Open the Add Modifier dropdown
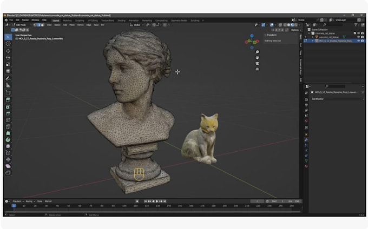368x229 pixels. click(x=338, y=99)
